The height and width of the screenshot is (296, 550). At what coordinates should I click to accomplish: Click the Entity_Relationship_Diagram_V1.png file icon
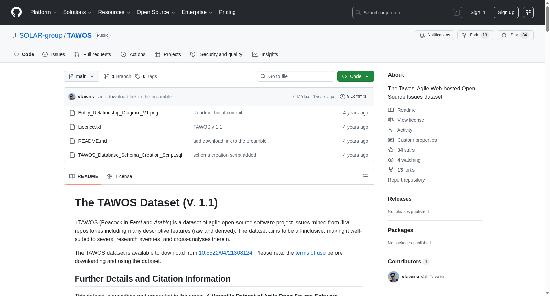tap(72, 113)
